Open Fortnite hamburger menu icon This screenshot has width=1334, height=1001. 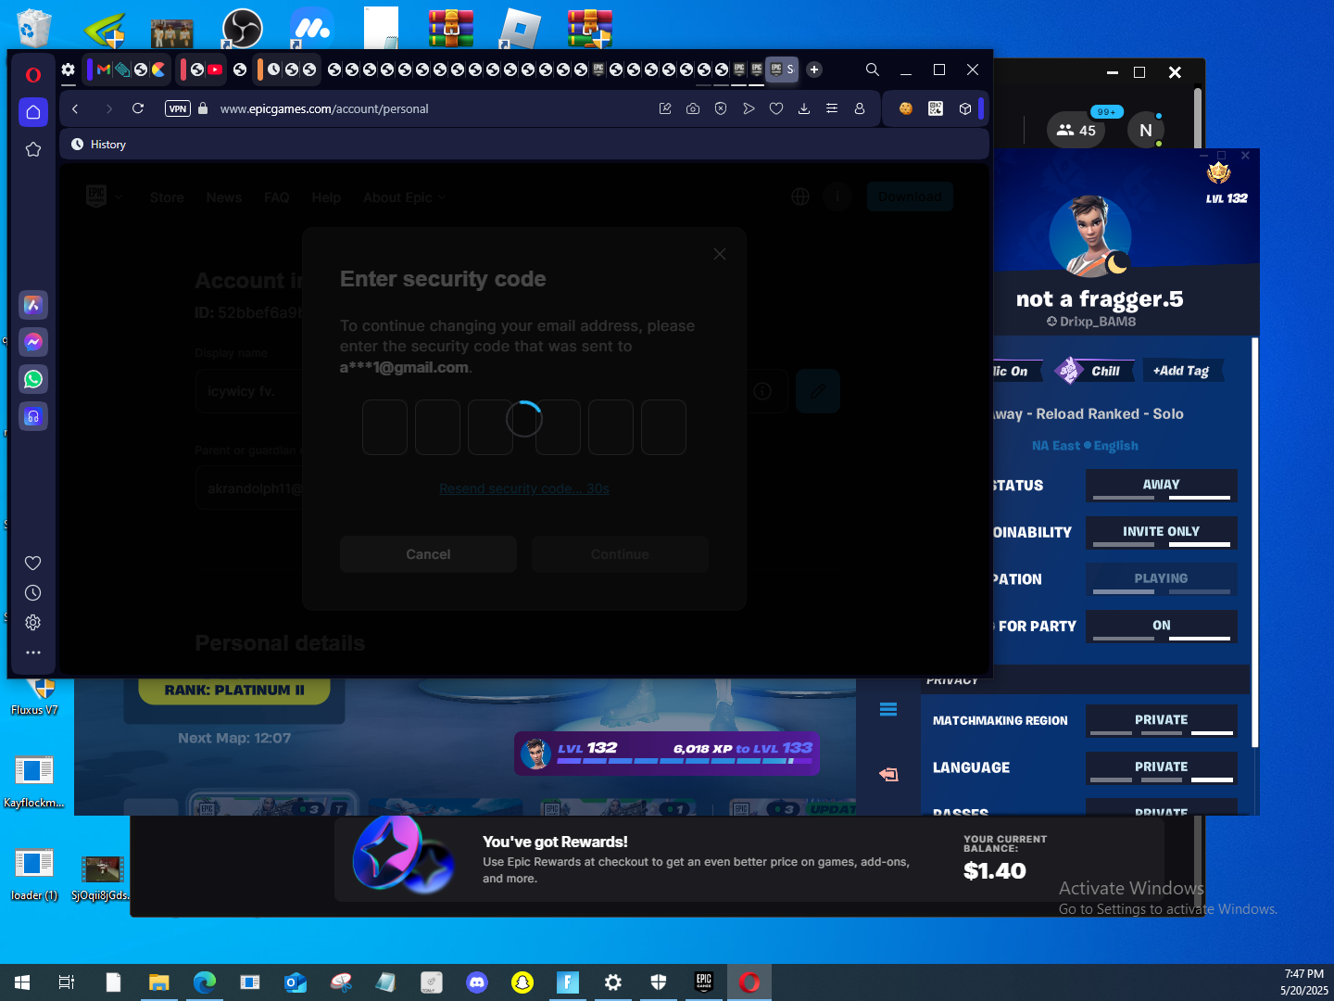888,710
